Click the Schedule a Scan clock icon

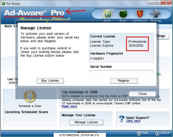point(30,96)
